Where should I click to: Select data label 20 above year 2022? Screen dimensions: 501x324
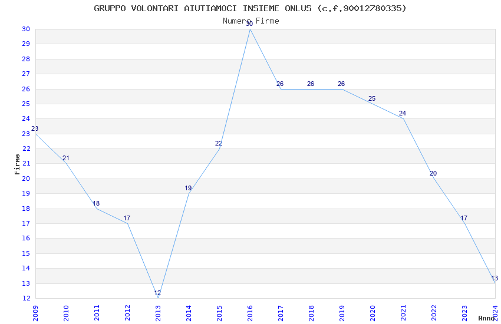(433, 173)
